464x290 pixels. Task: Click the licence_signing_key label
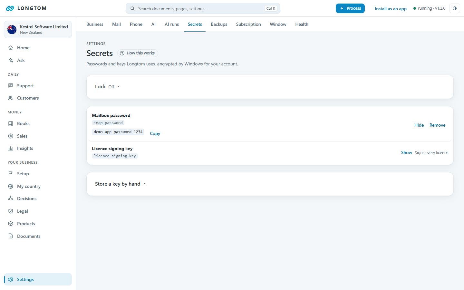click(x=115, y=156)
